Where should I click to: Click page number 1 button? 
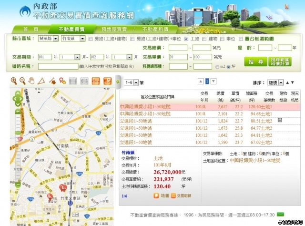click(207, 81)
